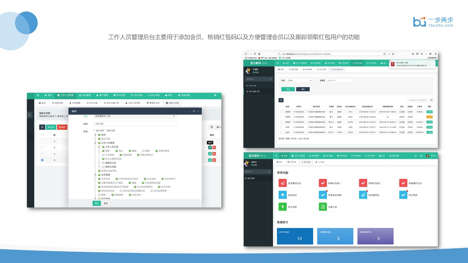This screenshot has height=263, width=468.
Task: Collapse the 会员管理 tree node expander
Action: point(96,175)
